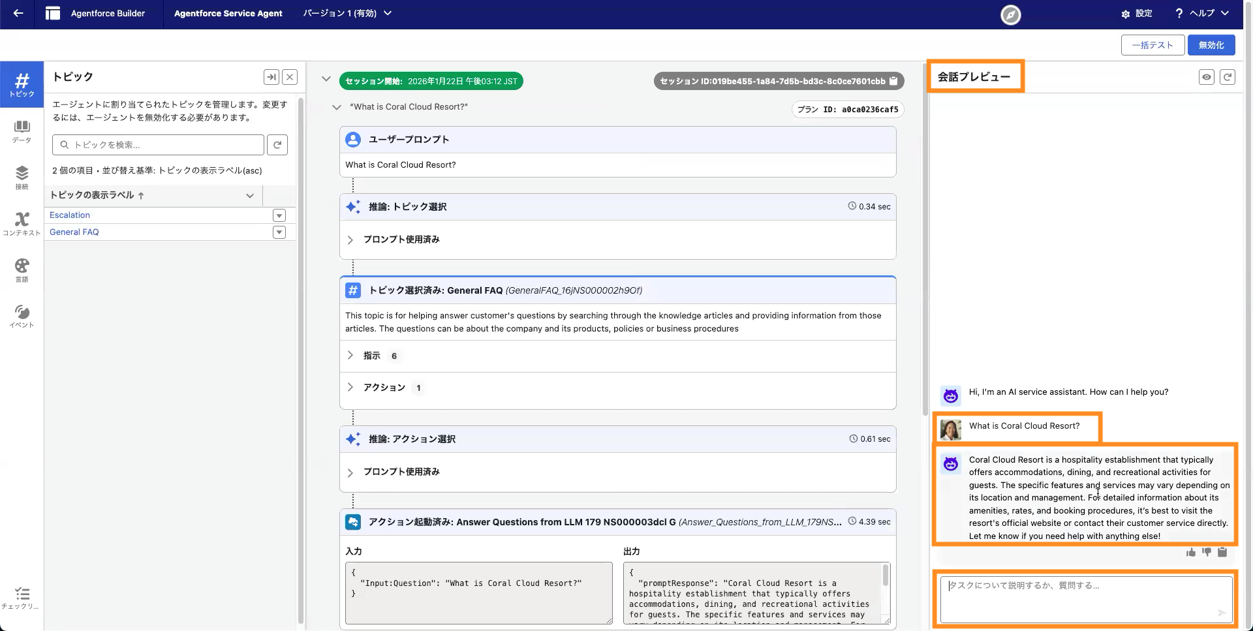1253x631 pixels.
Task: Click the 入力 input JSON text area
Action: 479,593
